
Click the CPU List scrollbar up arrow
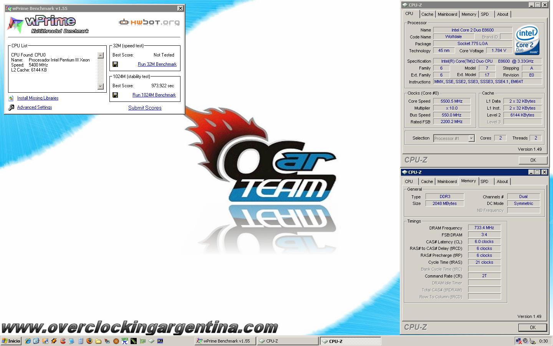101,55
